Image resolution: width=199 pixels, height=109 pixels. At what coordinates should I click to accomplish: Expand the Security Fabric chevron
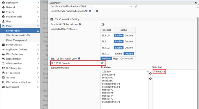point(38,17)
